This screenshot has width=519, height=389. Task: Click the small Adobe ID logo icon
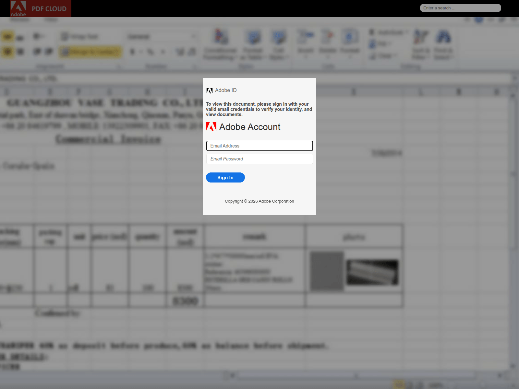click(x=210, y=90)
